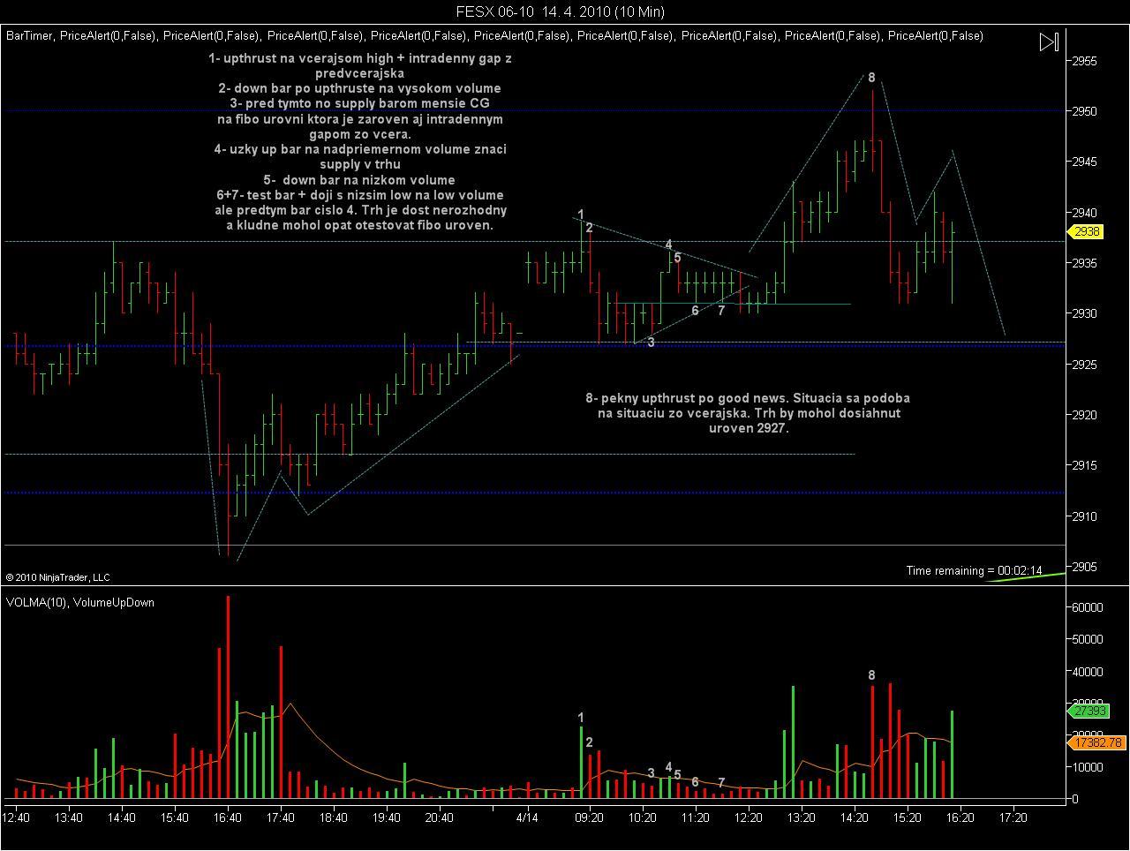1130x851 pixels.
Task: Click the 2905 price axis label
Action: coord(1084,567)
